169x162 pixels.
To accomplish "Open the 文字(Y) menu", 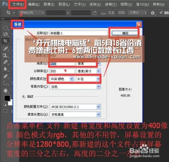I will coord(80,4).
